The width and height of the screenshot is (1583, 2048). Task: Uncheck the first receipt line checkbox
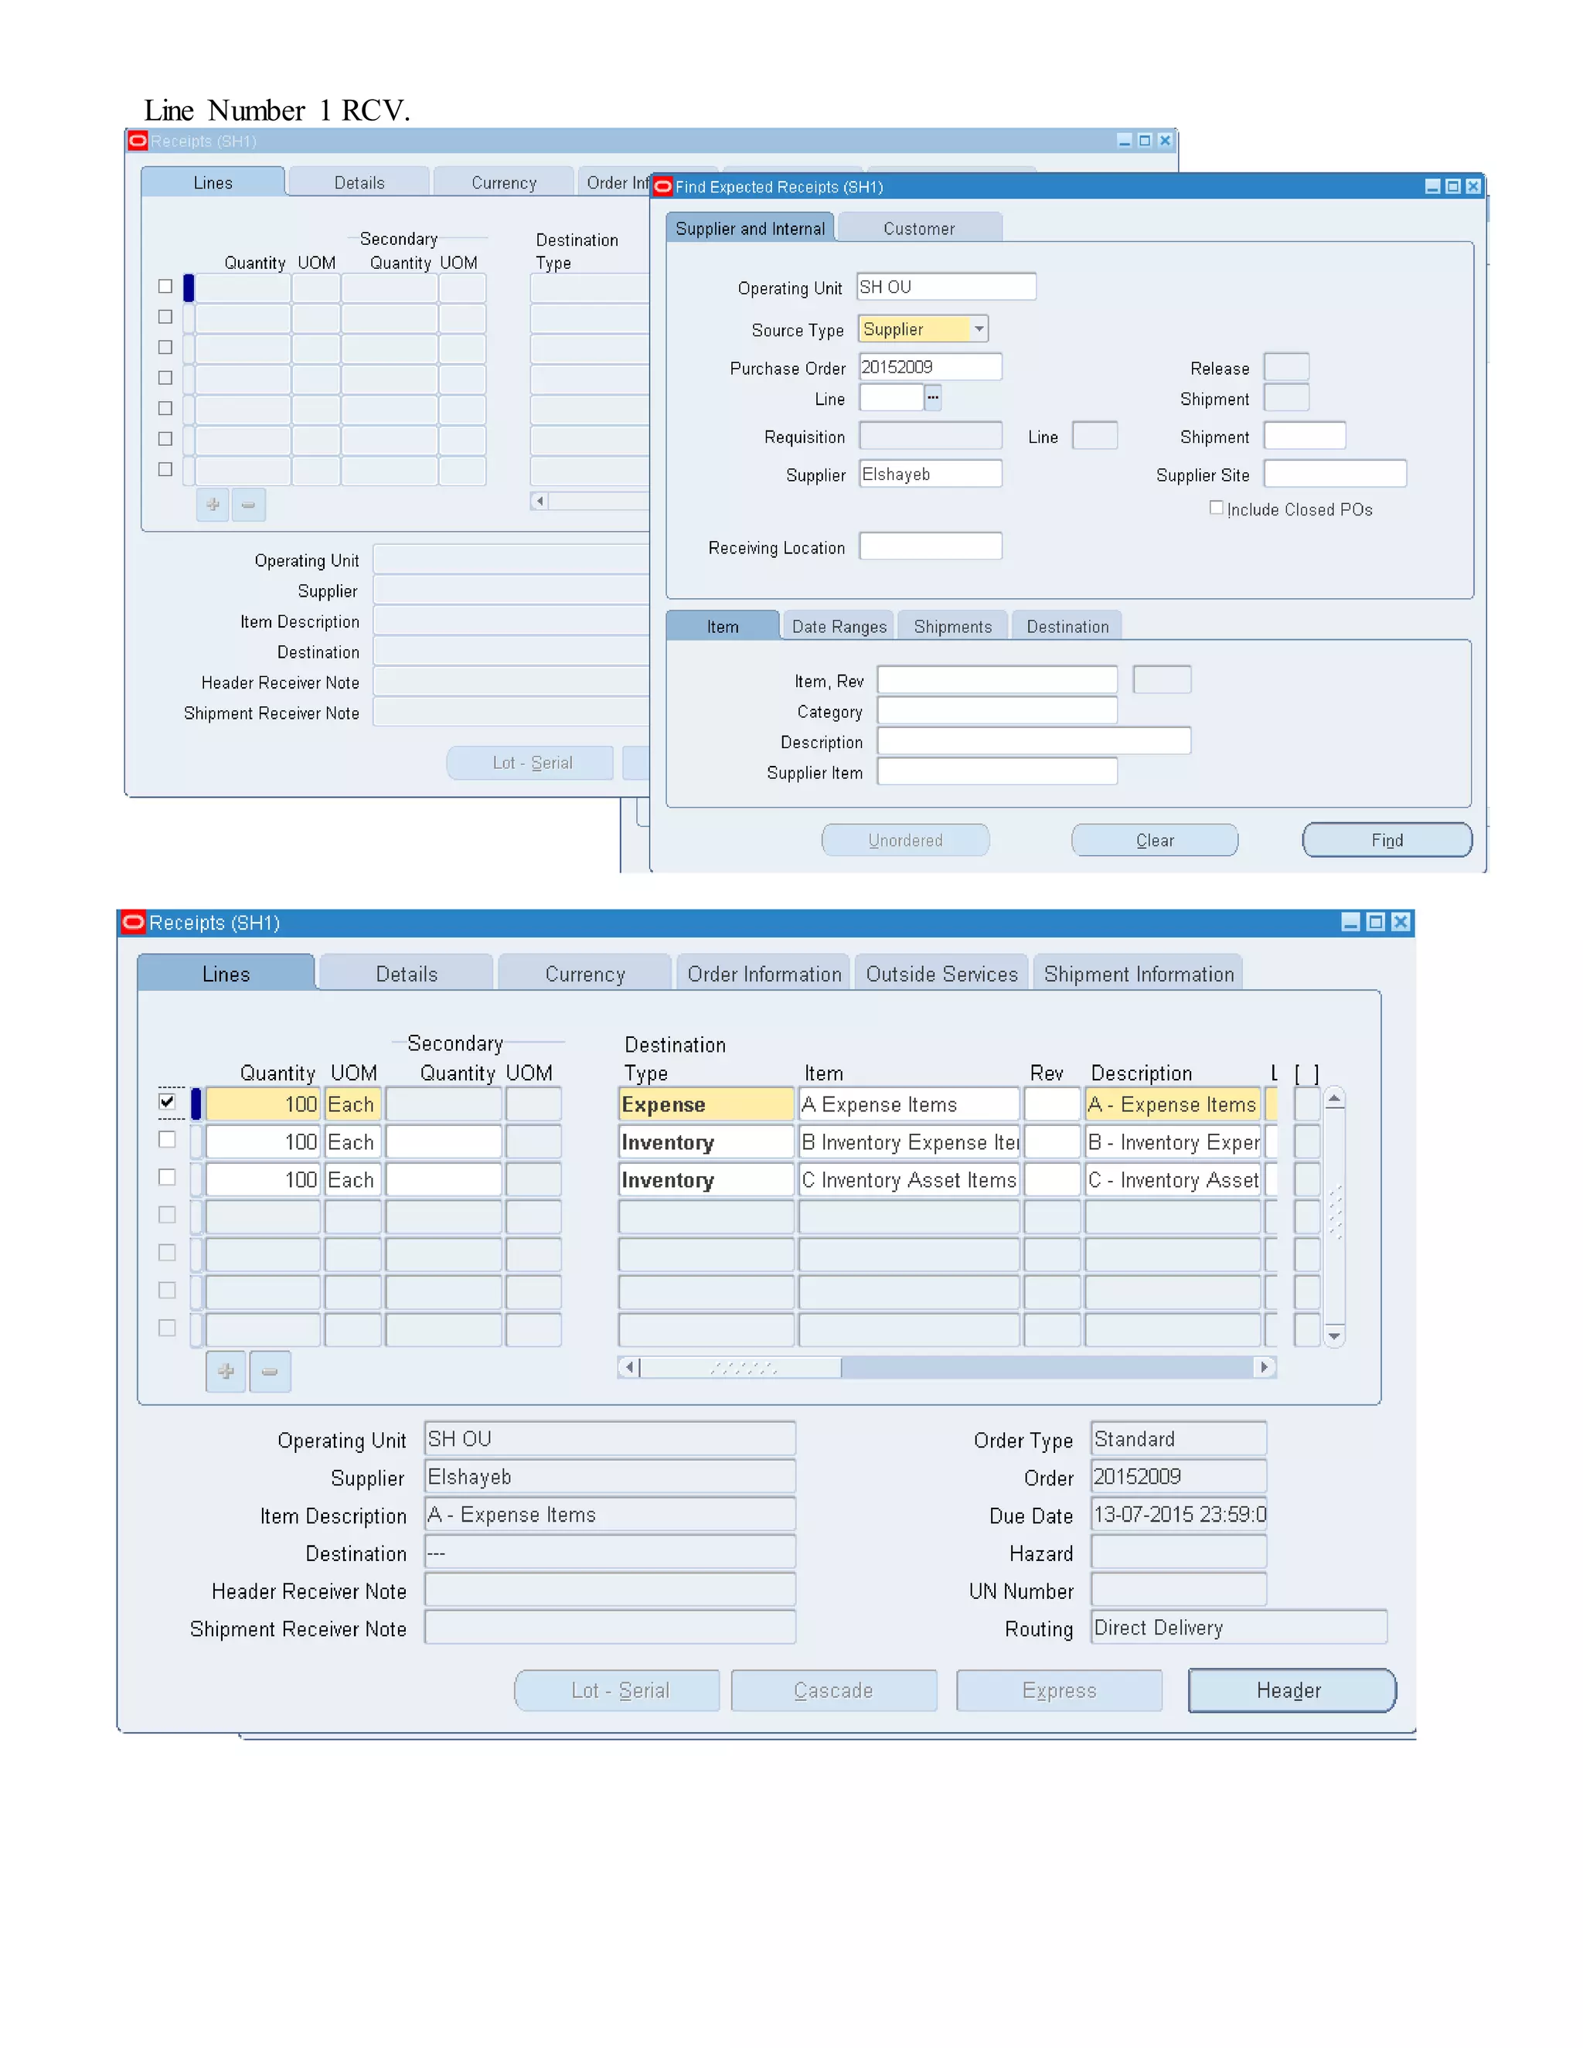tap(167, 1101)
